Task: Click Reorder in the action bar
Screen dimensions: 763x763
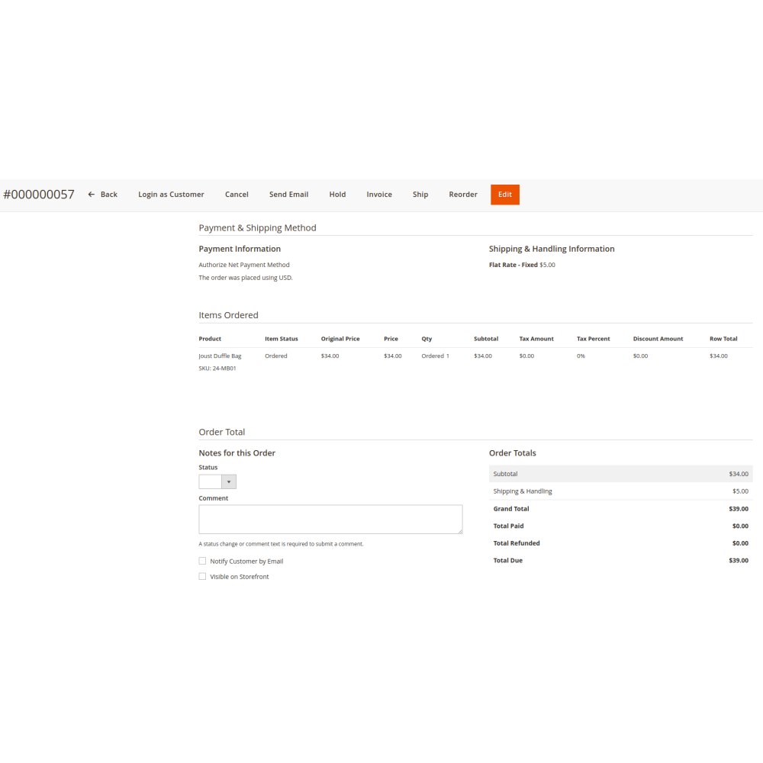Action: pos(463,194)
